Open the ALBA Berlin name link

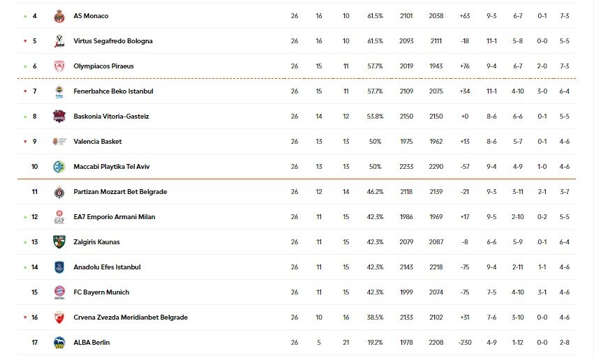(x=91, y=343)
